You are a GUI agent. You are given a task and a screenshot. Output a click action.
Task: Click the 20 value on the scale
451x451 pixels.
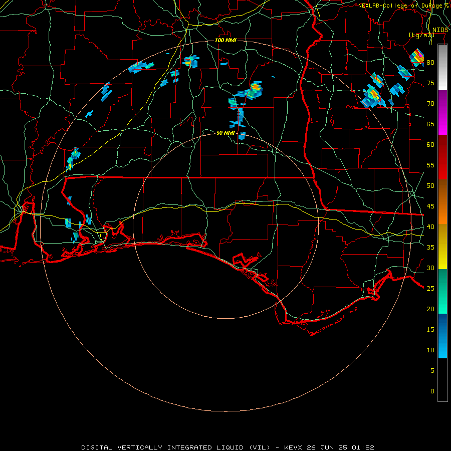430,309
